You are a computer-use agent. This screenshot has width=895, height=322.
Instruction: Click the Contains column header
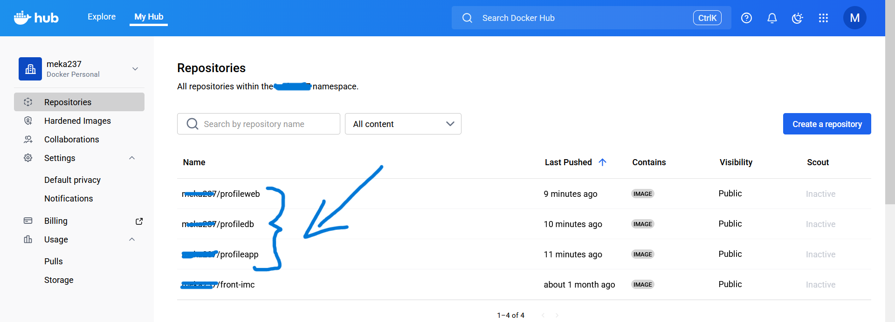[x=649, y=162]
